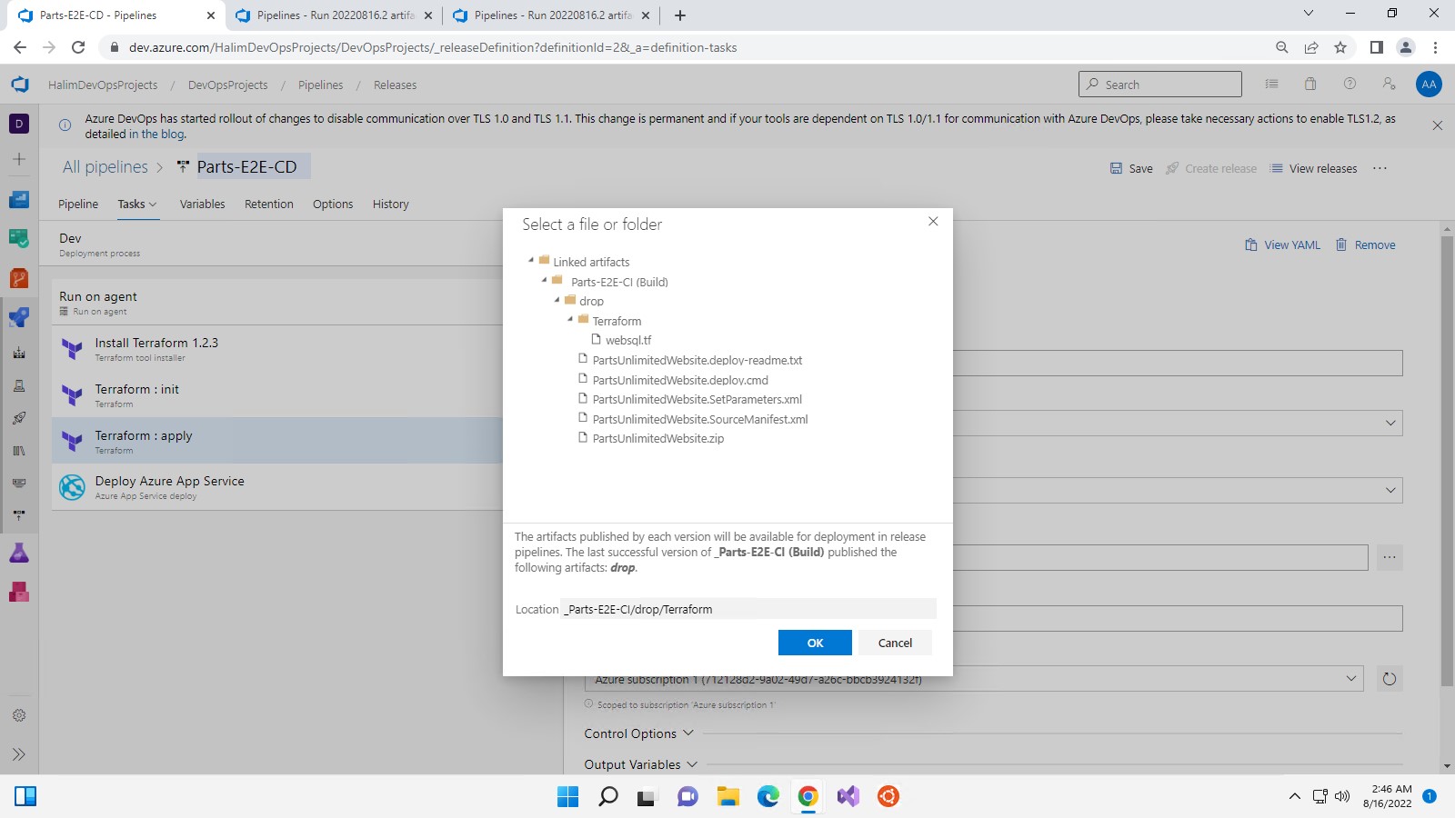Click the Location path input field
The width and height of the screenshot is (1455, 818).
(749, 609)
